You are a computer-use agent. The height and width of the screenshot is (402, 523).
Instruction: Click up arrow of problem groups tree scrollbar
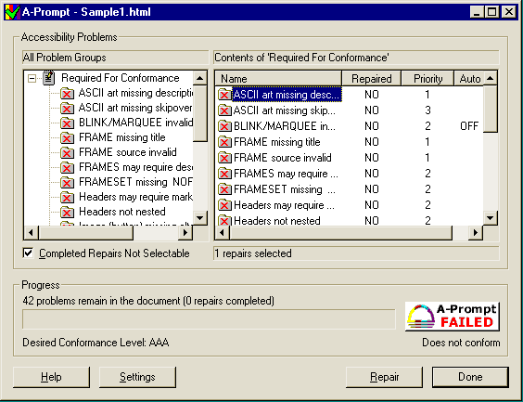click(x=199, y=79)
